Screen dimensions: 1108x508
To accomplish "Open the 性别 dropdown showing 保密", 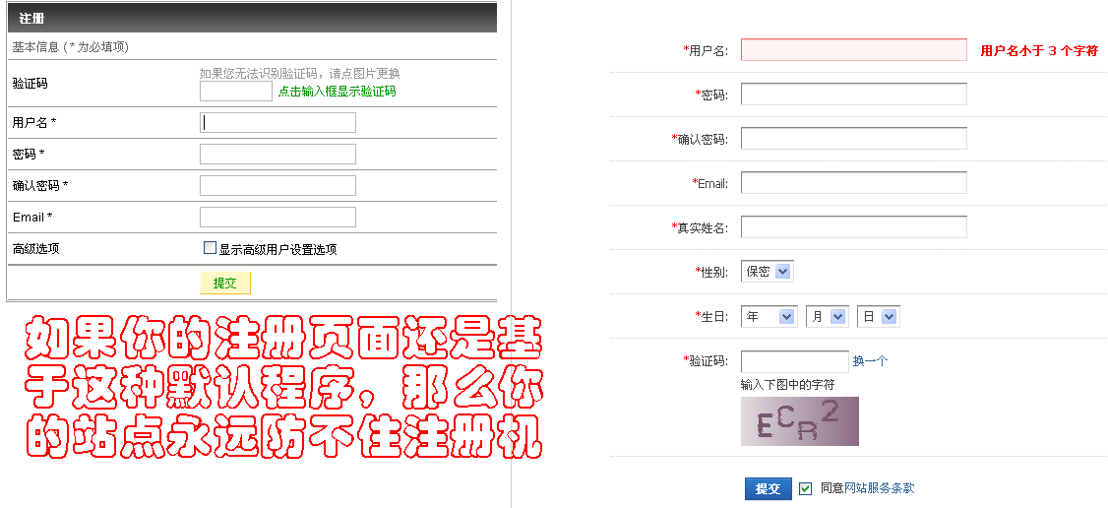I will point(768,272).
